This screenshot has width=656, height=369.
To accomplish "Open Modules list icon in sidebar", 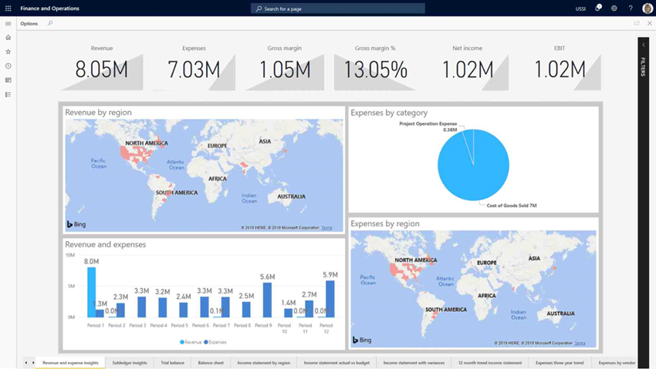I will [x=8, y=95].
